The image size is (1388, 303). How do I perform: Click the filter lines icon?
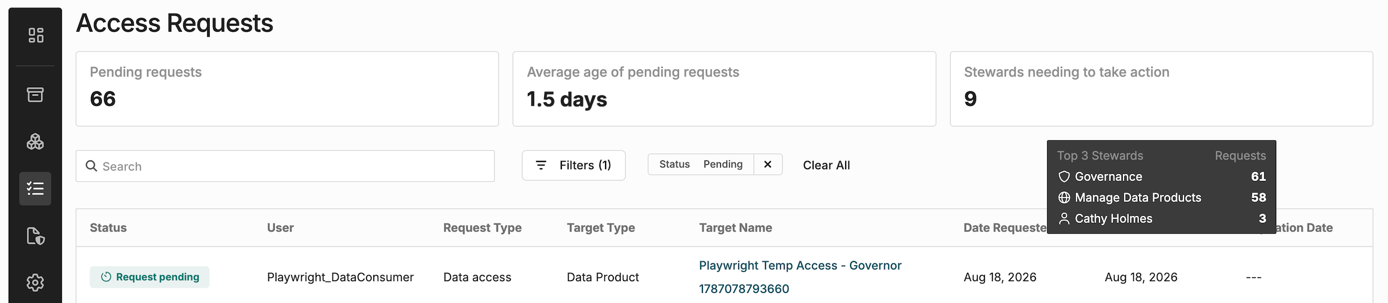click(541, 165)
